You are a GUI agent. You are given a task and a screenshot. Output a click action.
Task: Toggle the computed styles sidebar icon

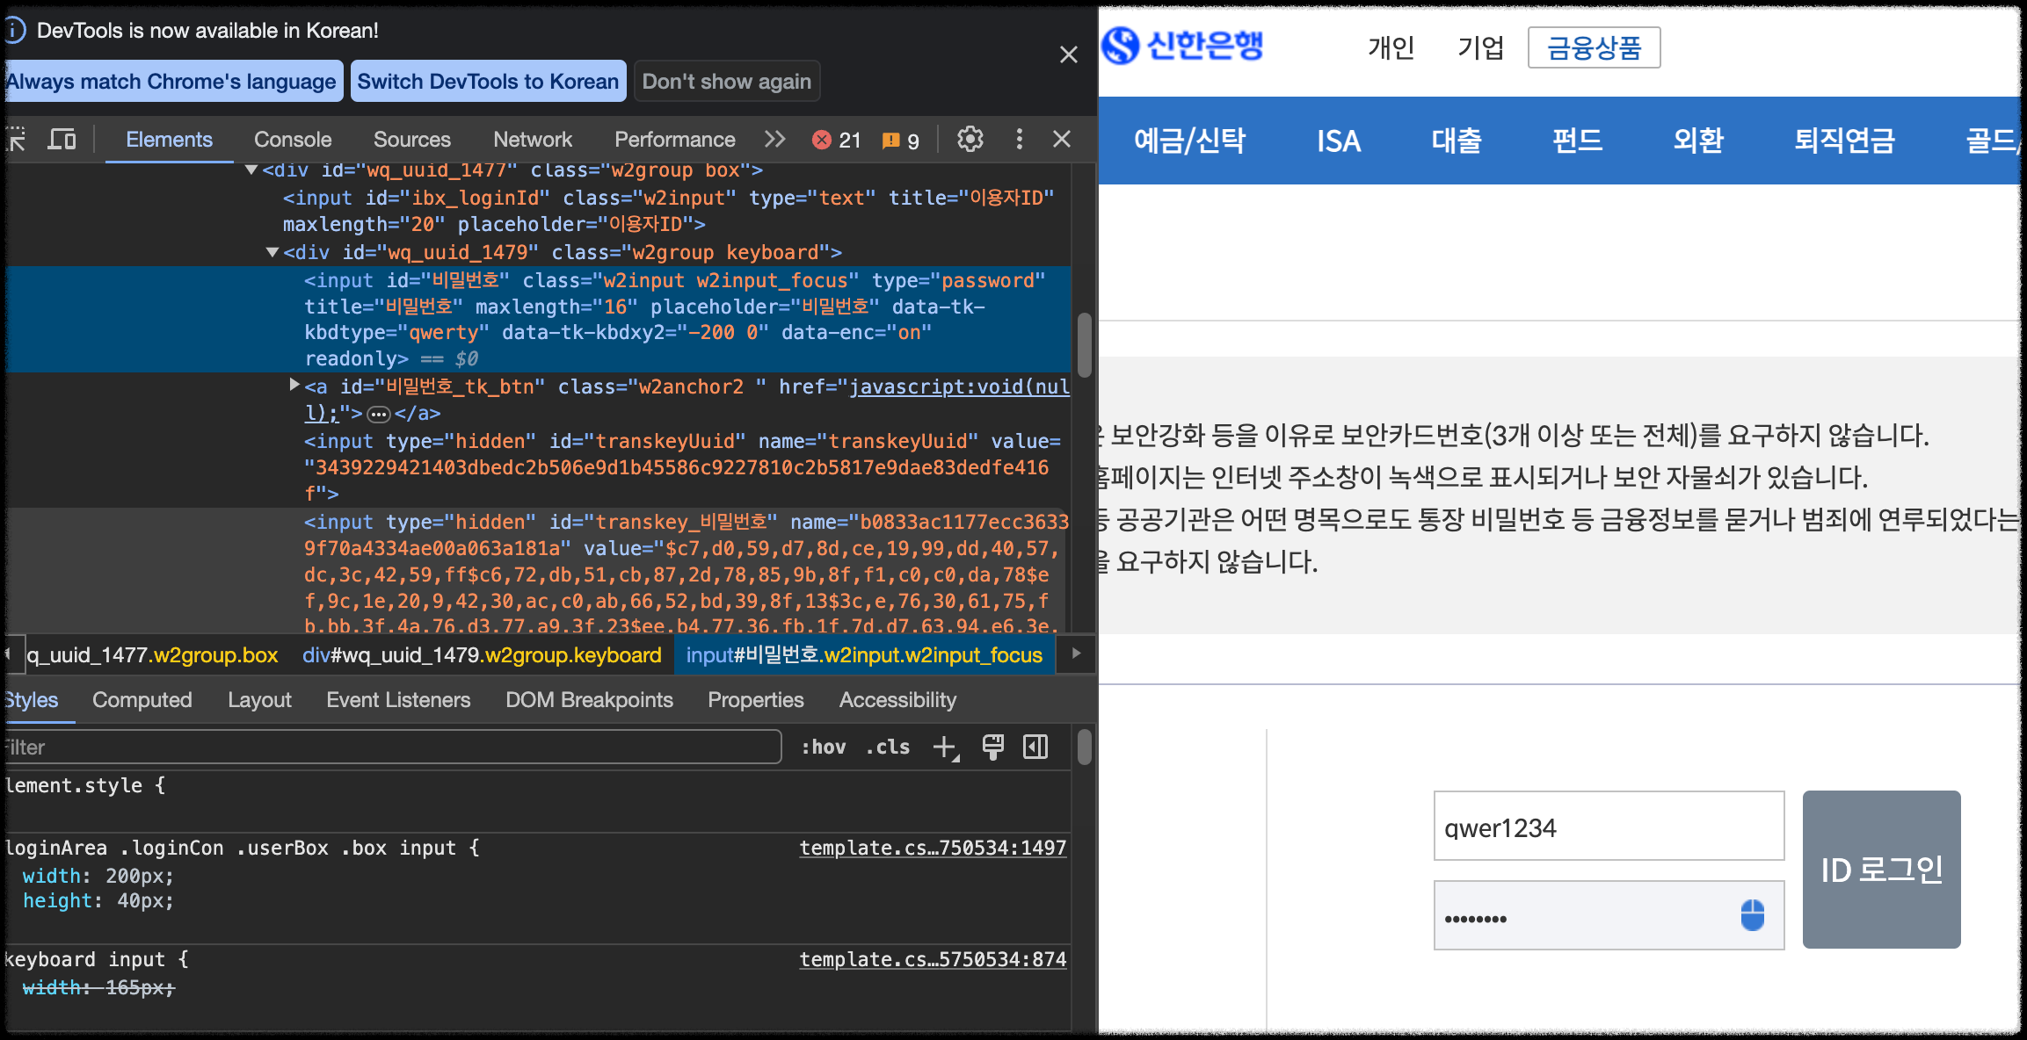coord(1035,747)
